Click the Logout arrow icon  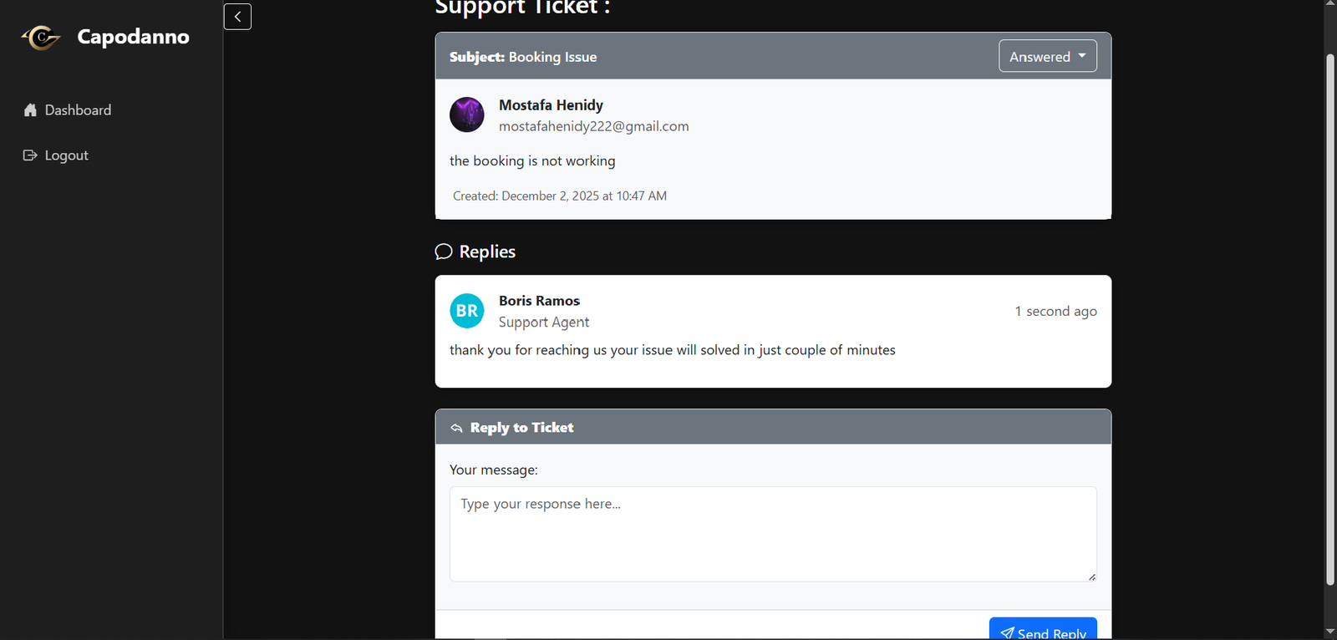30,155
